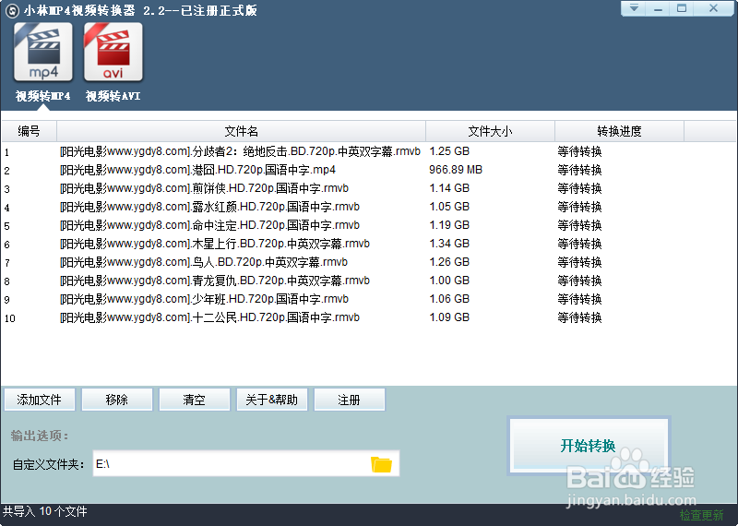The height and width of the screenshot is (526, 738).
Task: Minimize the converter window
Action: [x=658, y=8]
